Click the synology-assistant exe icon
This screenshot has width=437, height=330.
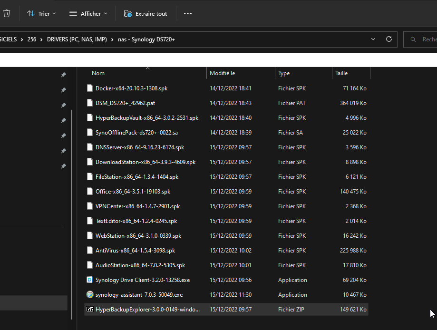click(x=90, y=295)
